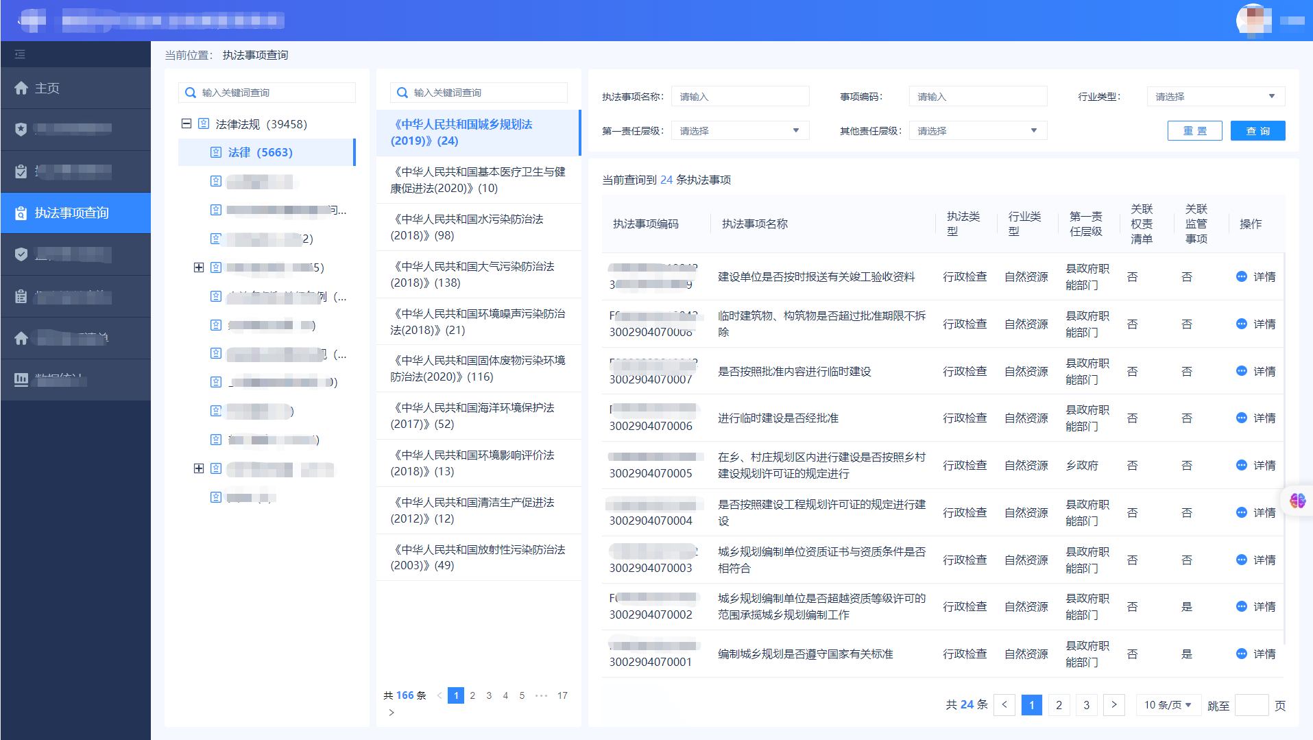Click the 主页 home icon in the sidebar
This screenshot has width=1313, height=740.
click(21, 88)
